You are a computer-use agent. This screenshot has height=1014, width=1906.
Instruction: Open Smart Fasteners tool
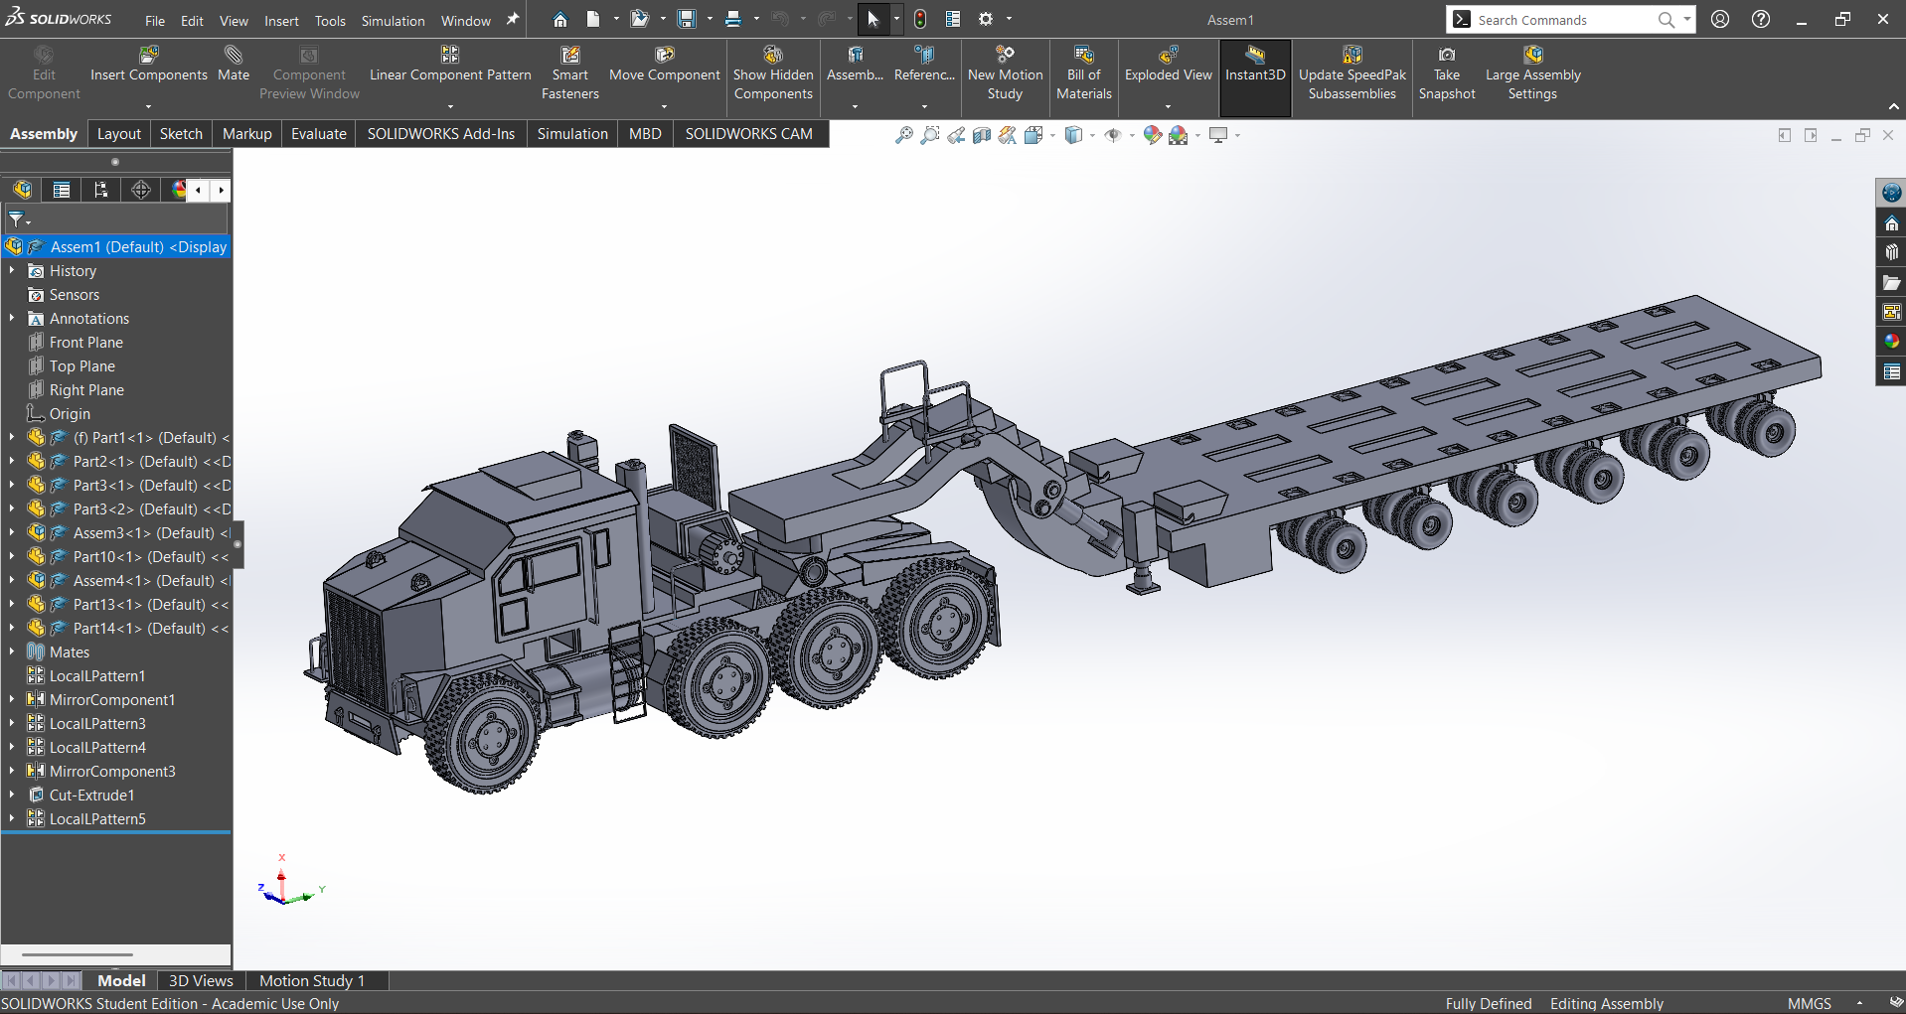(x=569, y=56)
